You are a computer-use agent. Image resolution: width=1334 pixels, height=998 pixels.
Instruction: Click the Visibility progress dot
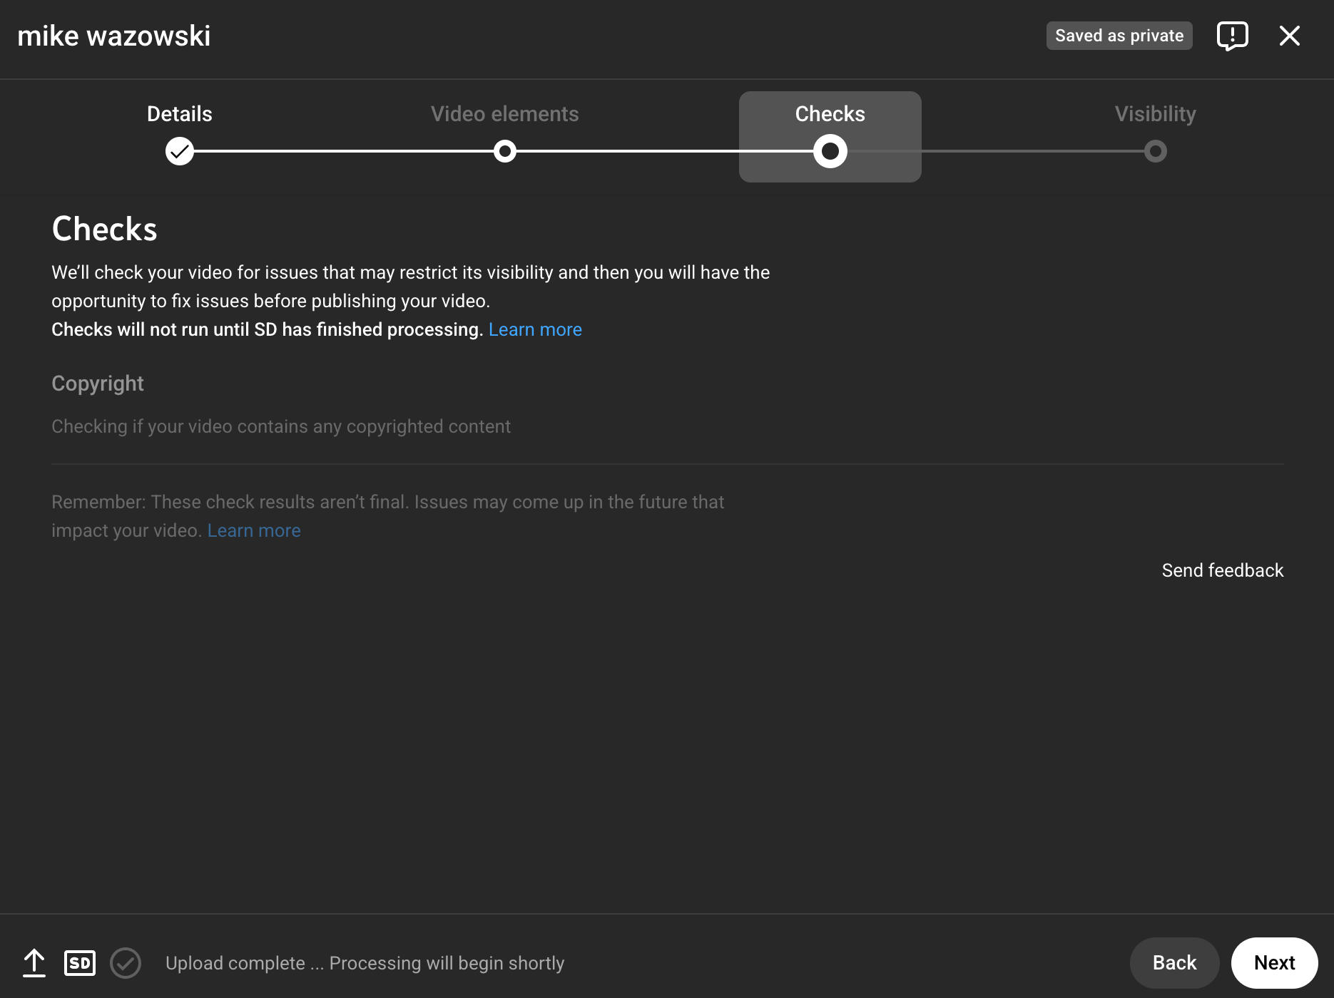point(1155,150)
